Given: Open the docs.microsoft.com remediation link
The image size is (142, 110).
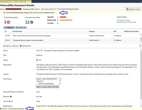Looking at the screenshot, I should click(111, 106).
